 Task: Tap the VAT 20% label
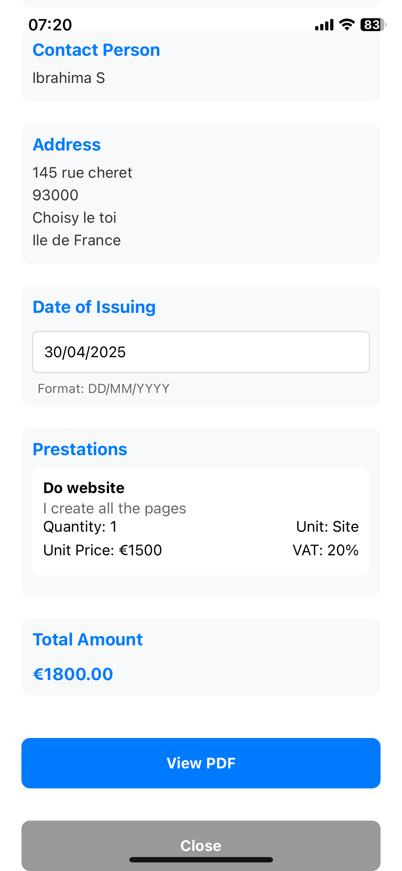point(326,550)
